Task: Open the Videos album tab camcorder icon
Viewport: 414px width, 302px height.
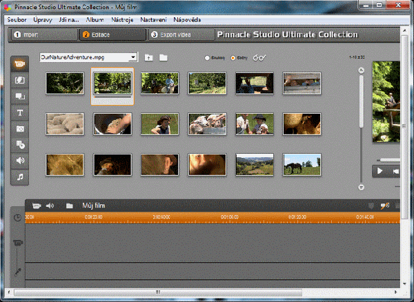Action: click(x=20, y=64)
